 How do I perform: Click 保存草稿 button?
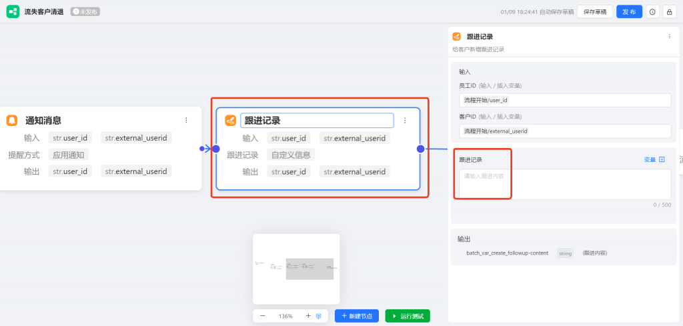click(595, 12)
